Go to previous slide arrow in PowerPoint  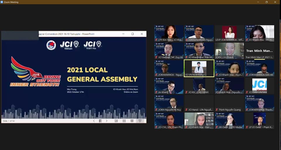coord(94,121)
